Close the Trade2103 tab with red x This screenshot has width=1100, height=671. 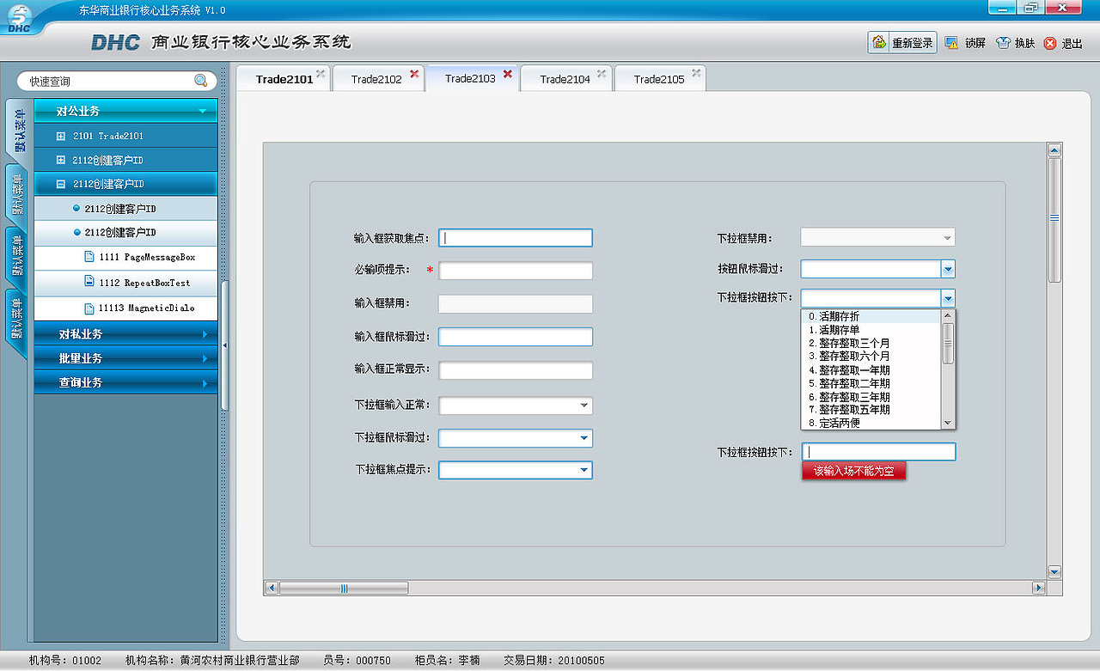click(508, 74)
